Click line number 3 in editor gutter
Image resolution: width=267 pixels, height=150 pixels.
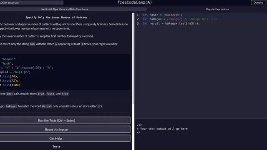tap(138, 23)
